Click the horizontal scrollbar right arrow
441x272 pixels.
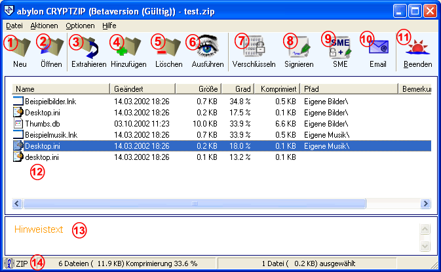[x=425, y=203]
